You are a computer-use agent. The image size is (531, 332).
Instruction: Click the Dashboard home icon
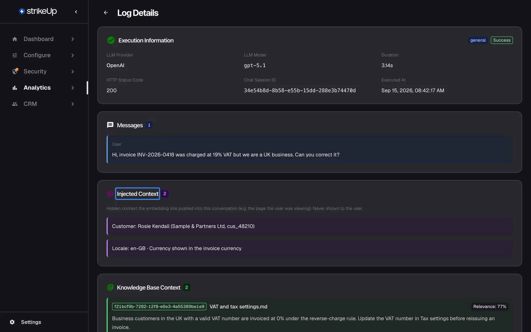(x=15, y=39)
